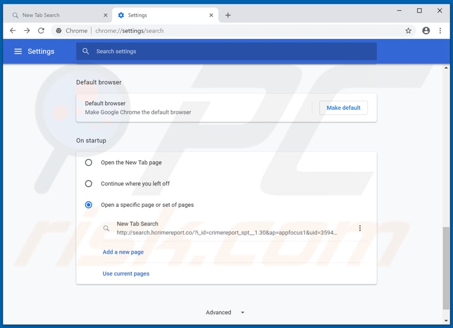Switch to the New Tab Search tab
This screenshot has width=453, height=328.
(58, 15)
